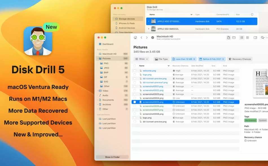Screen dimensions: 268x166
Task: Select the grid view icon
Action: pyautogui.click(x=247, y=38)
